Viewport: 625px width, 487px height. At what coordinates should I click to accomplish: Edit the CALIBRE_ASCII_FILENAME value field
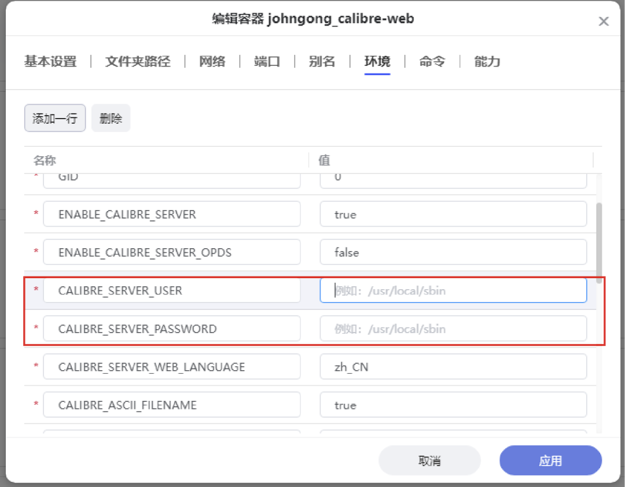[x=453, y=405]
